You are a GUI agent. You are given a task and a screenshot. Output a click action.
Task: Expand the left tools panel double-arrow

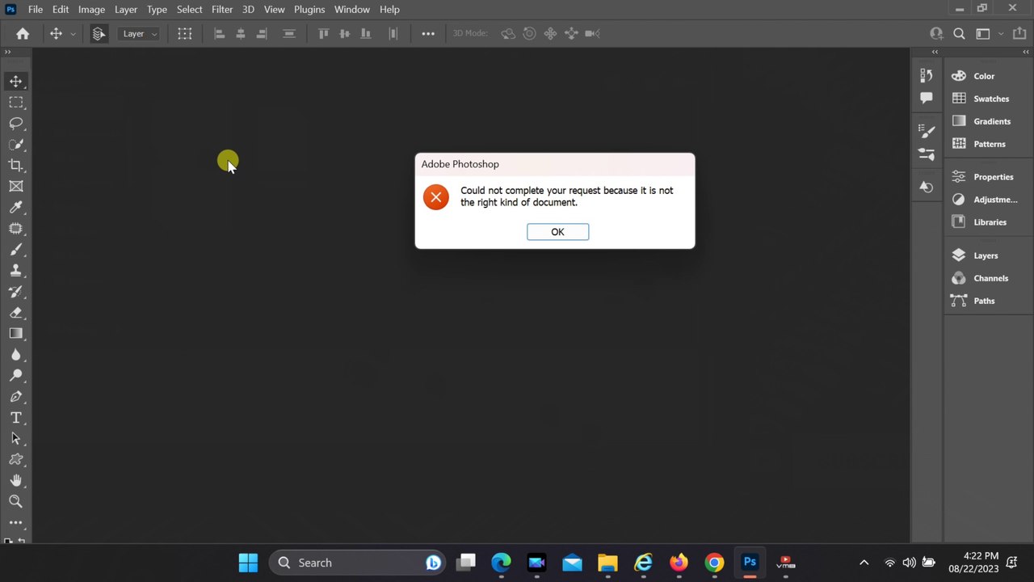click(x=7, y=52)
